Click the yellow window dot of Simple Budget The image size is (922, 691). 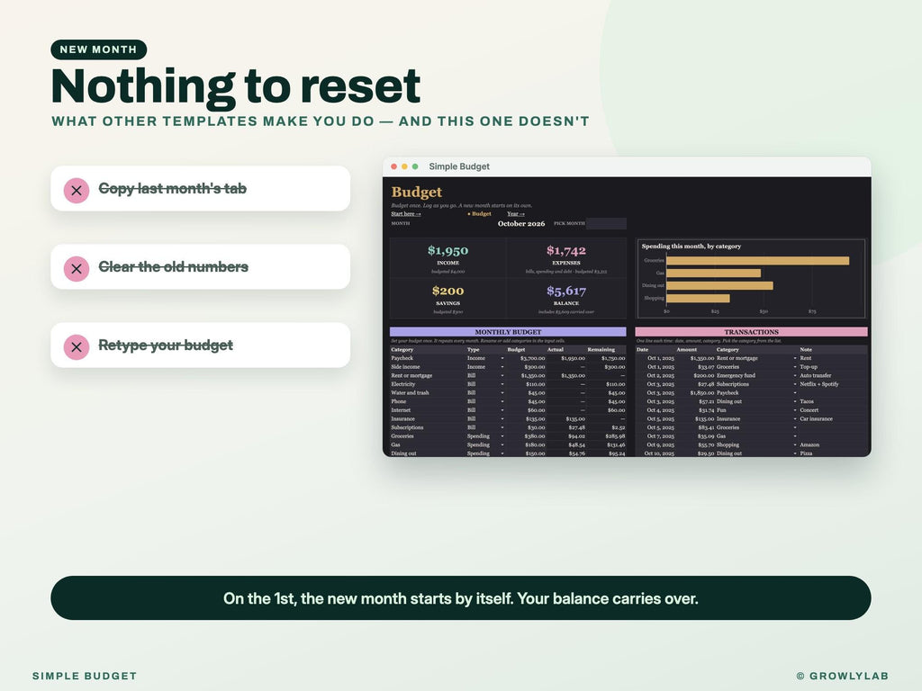(404, 166)
